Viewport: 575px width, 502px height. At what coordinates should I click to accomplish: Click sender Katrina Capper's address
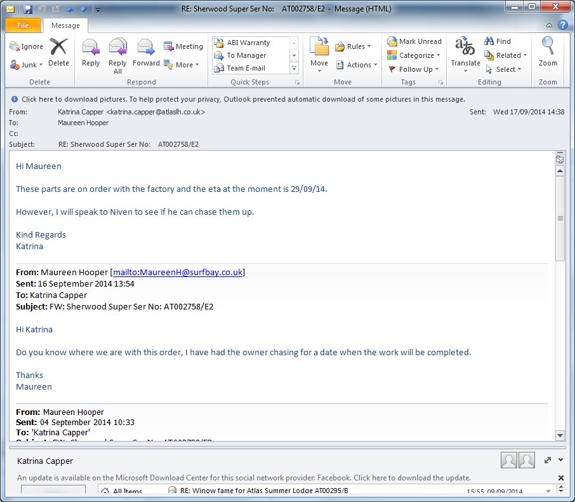[131, 112]
